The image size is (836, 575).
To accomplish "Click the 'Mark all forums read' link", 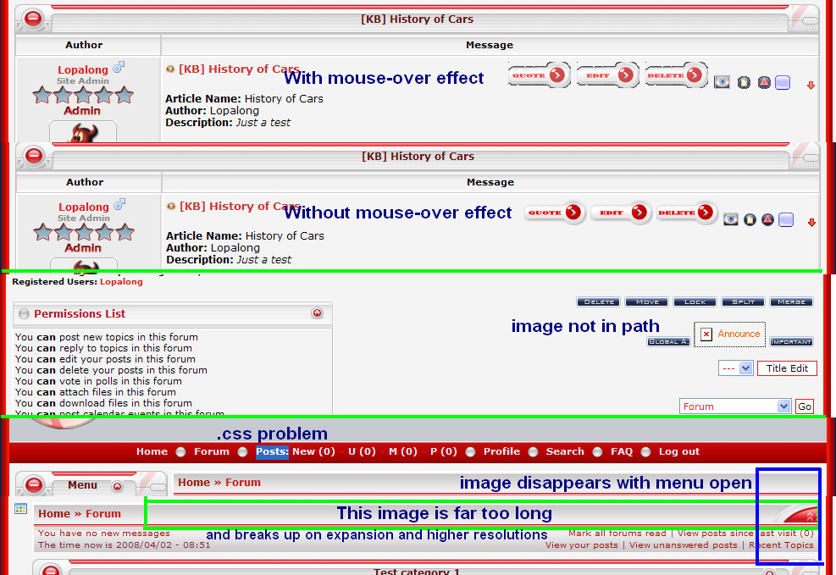I will (617, 534).
